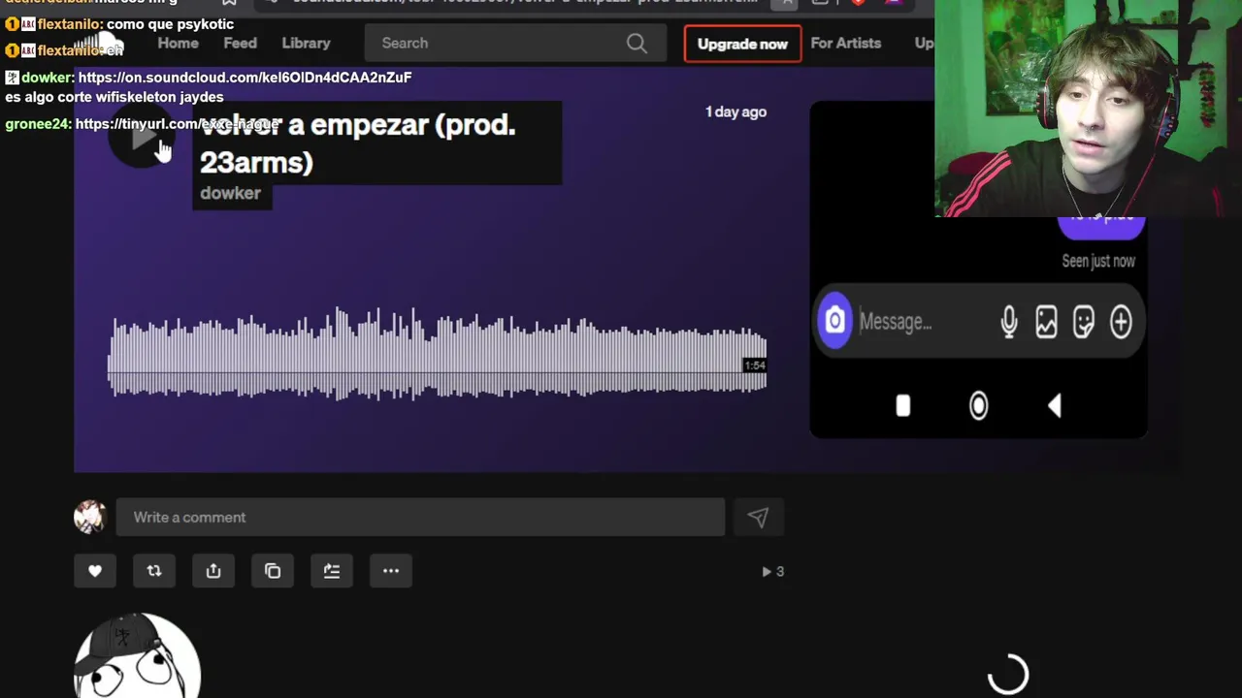Click the Write a comment field
The width and height of the screenshot is (1242, 698).
[420, 518]
